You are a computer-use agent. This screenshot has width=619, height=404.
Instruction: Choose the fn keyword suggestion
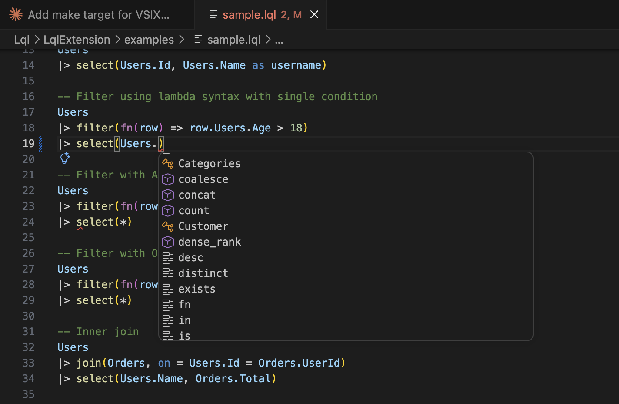pyautogui.click(x=346, y=305)
